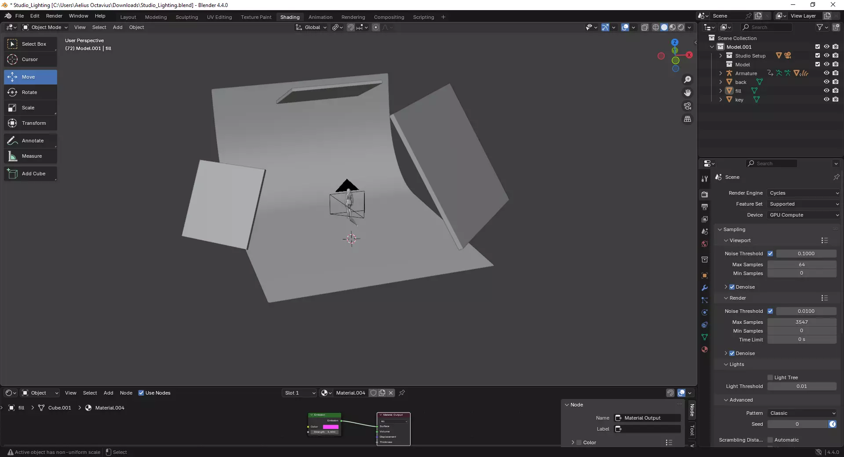Switch viewport to solid shading
The width and height of the screenshot is (844, 457).
click(x=664, y=27)
